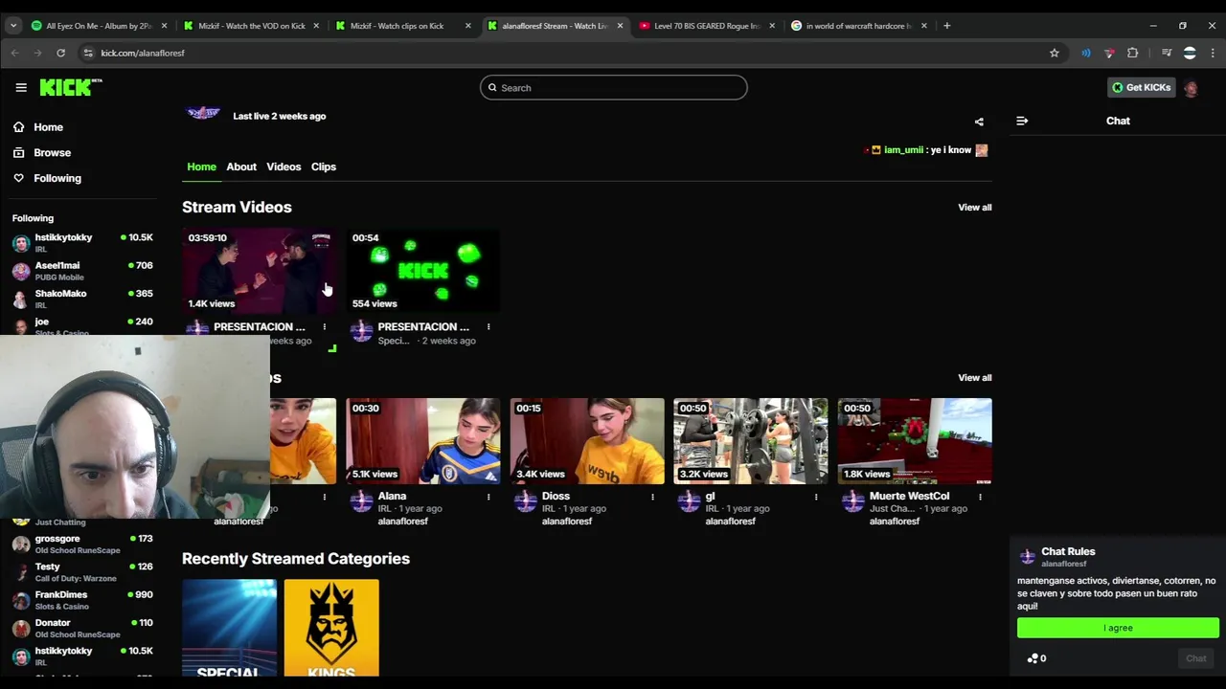Viewport: 1226px width, 689px height.
Task: Open the Kings League category card
Action: (x=331, y=628)
